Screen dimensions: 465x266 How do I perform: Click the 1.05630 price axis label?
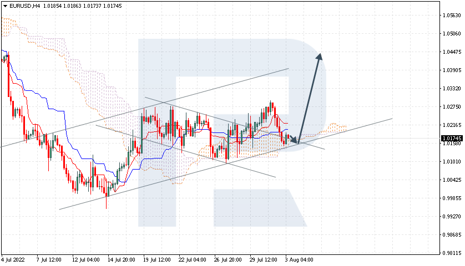click(452, 16)
